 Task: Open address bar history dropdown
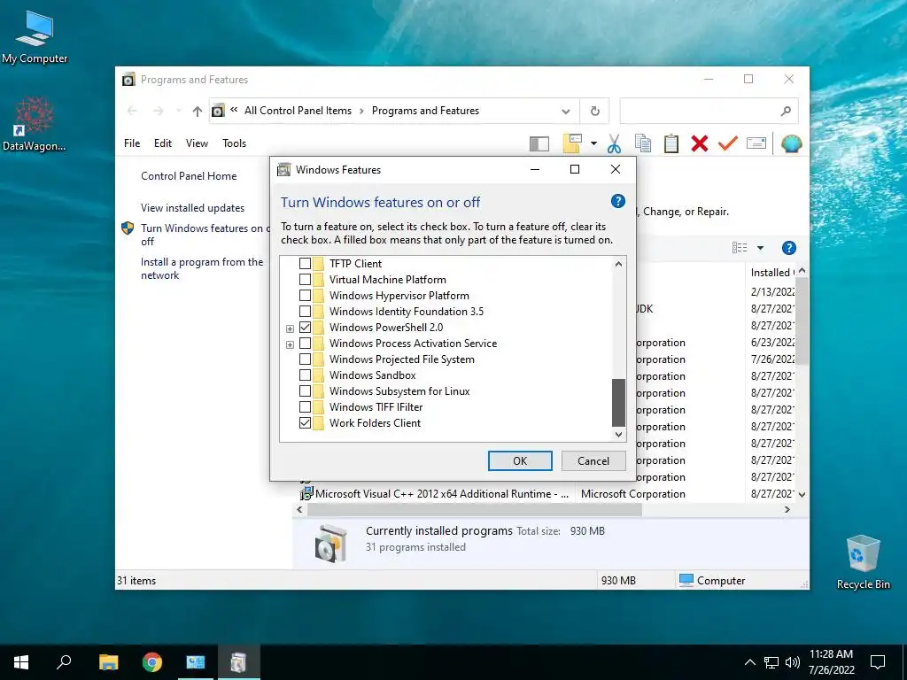(566, 112)
